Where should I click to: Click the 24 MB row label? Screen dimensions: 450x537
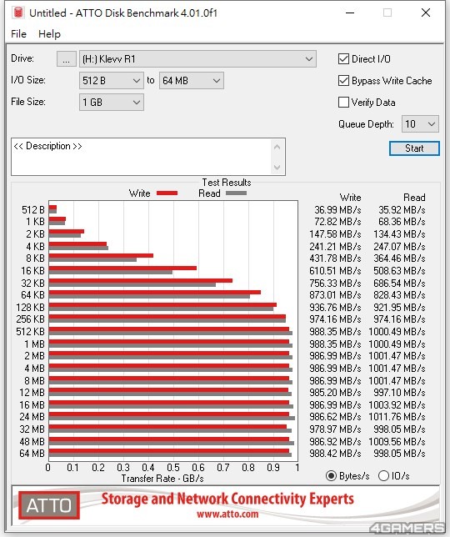(x=32, y=417)
